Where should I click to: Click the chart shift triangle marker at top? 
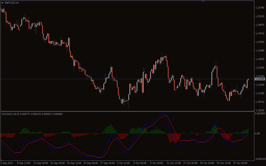coord(203,1)
